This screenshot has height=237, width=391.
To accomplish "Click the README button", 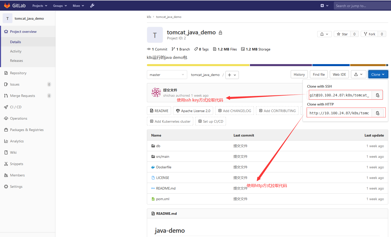I will click(159, 111).
